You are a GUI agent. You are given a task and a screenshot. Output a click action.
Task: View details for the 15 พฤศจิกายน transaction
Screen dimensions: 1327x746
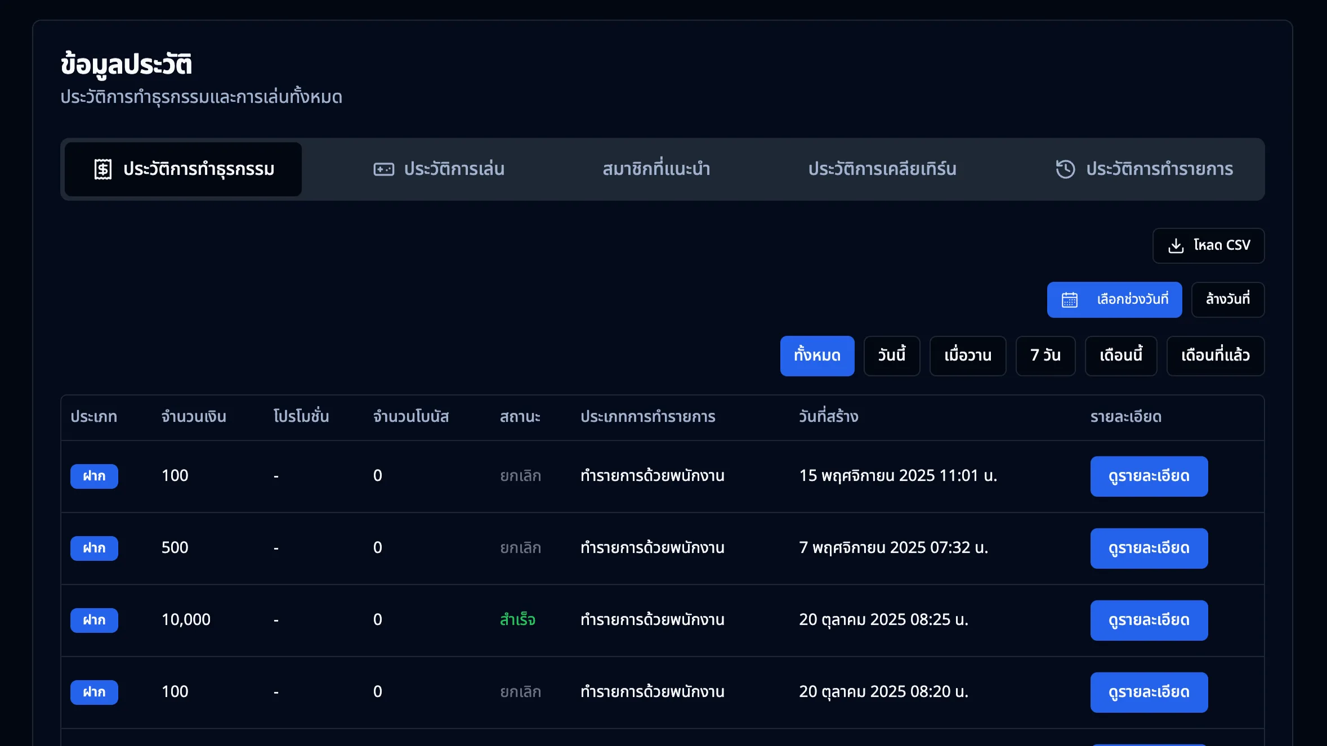1149,476
